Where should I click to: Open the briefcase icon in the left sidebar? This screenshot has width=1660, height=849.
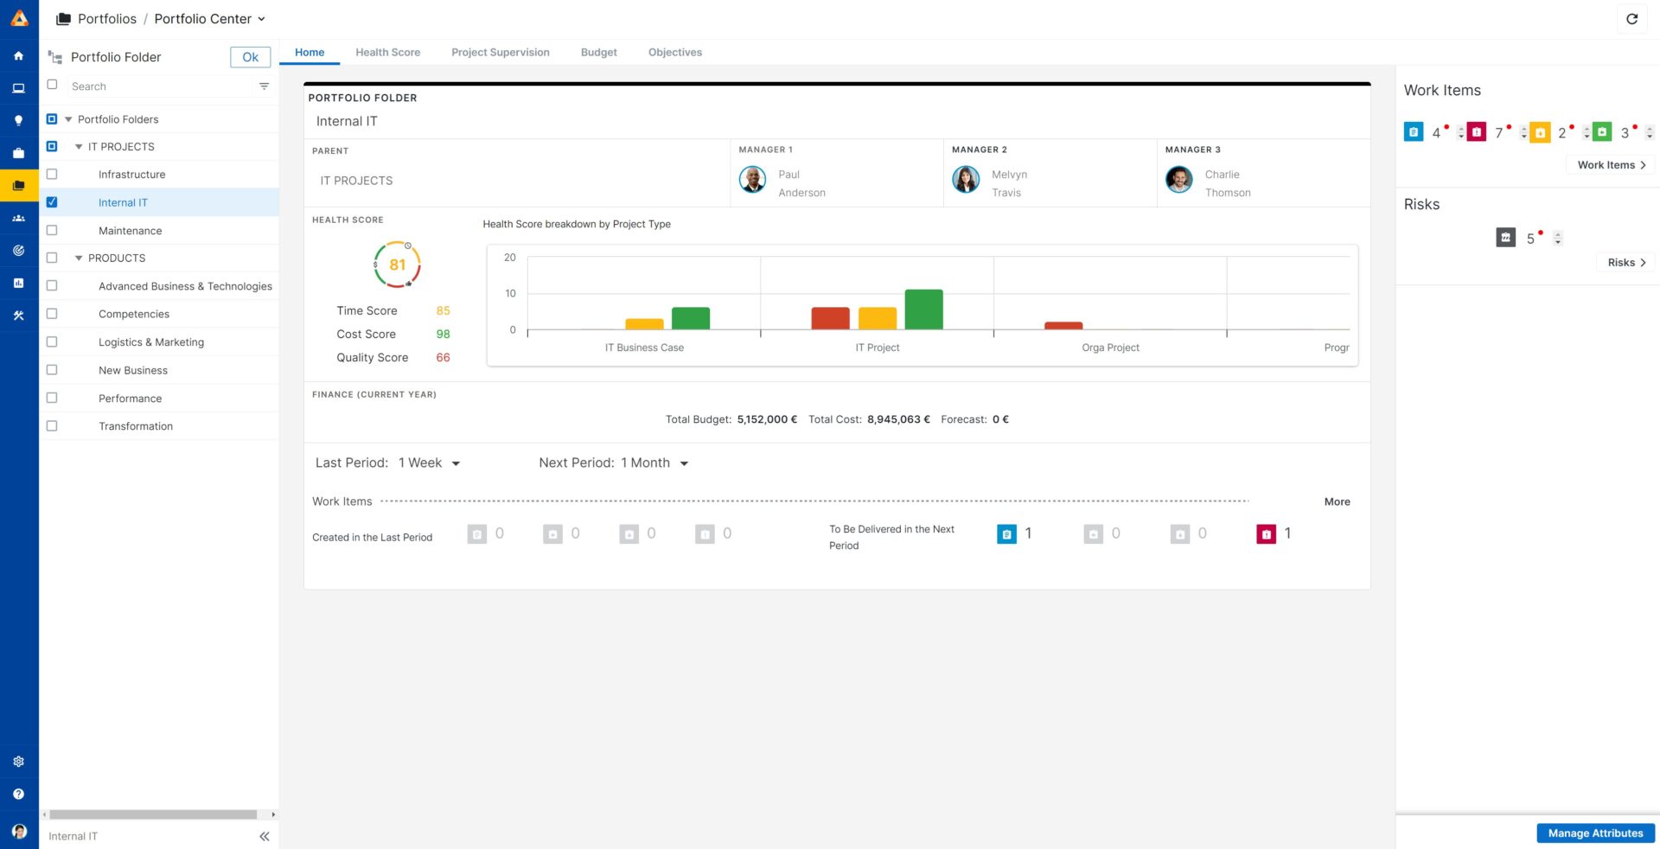pyautogui.click(x=18, y=153)
